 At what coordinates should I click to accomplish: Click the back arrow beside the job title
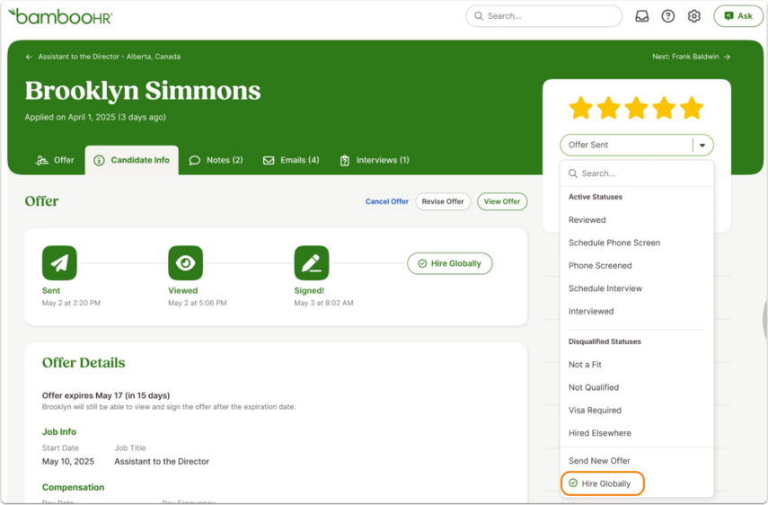click(x=29, y=57)
